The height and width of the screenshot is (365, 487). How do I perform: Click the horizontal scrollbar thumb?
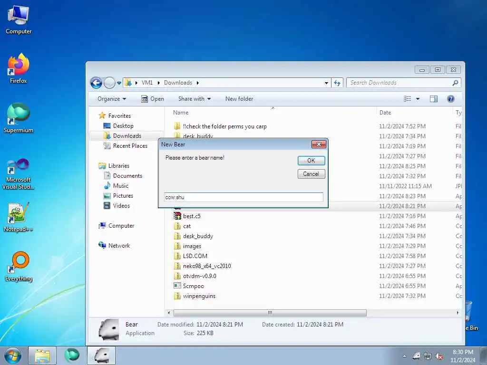[x=270, y=313]
